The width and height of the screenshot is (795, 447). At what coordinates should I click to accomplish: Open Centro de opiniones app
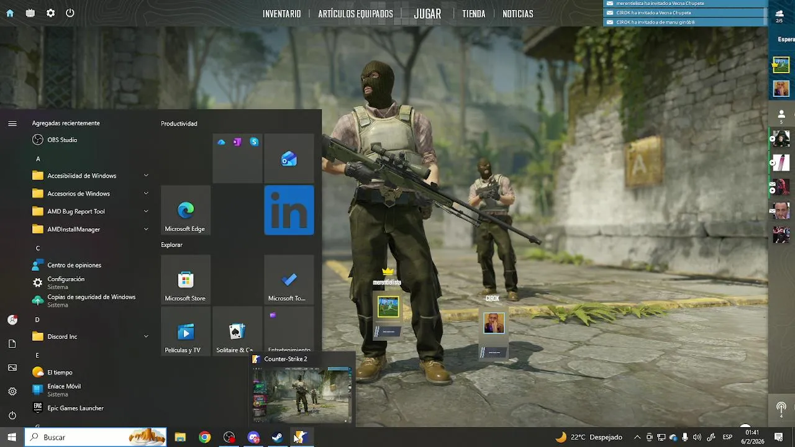(x=91, y=265)
